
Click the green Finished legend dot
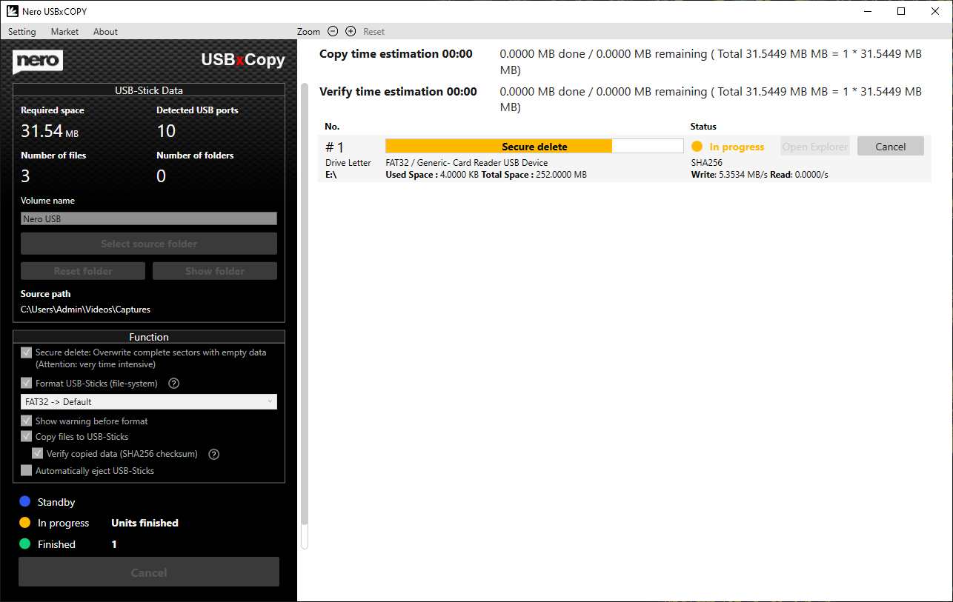(x=24, y=544)
